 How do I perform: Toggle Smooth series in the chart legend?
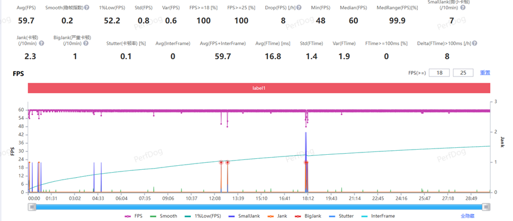click(x=164, y=216)
